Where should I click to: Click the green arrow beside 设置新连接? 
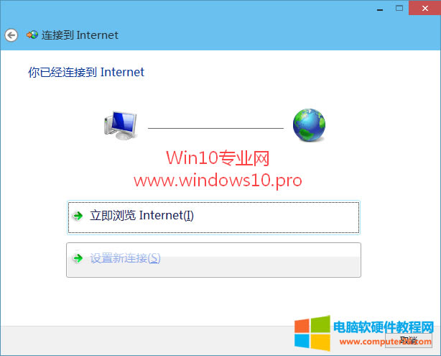78,258
